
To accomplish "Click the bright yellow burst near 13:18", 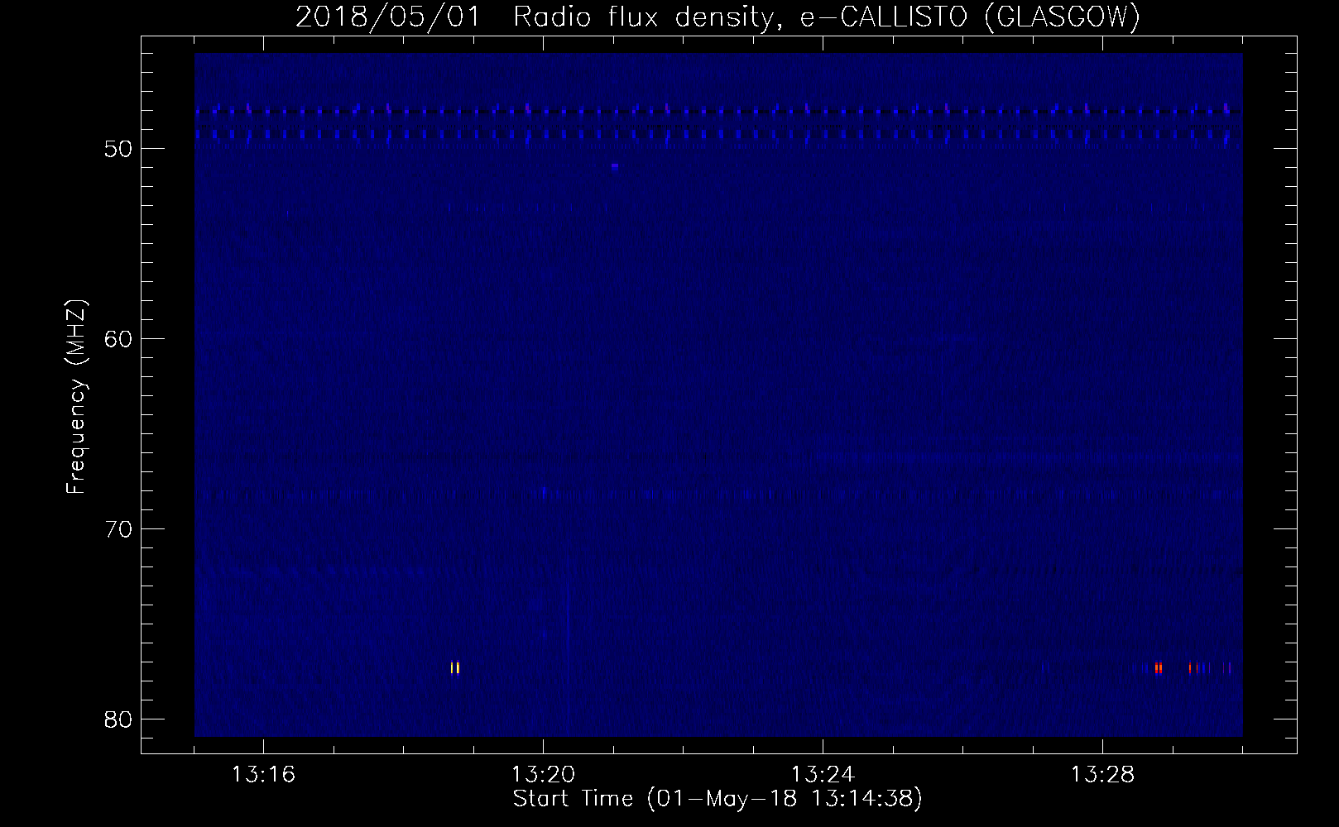I will tap(455, 667).
